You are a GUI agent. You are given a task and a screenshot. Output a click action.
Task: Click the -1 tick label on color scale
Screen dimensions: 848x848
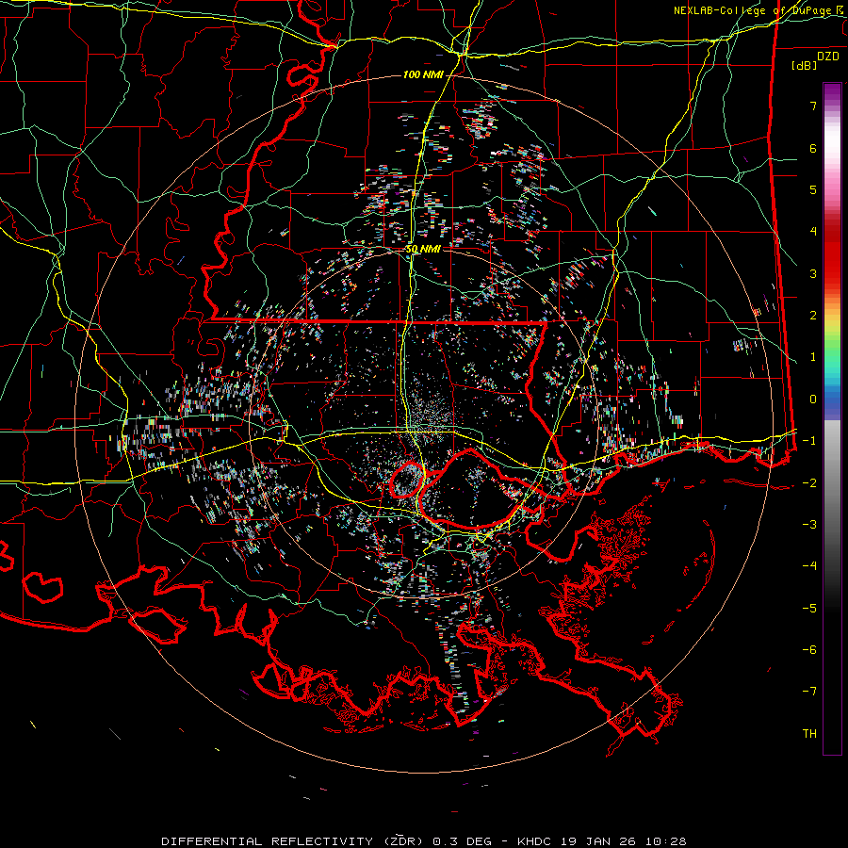pos(809,441)
